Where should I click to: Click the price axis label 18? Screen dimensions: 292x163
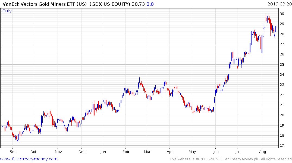[282, 135]
